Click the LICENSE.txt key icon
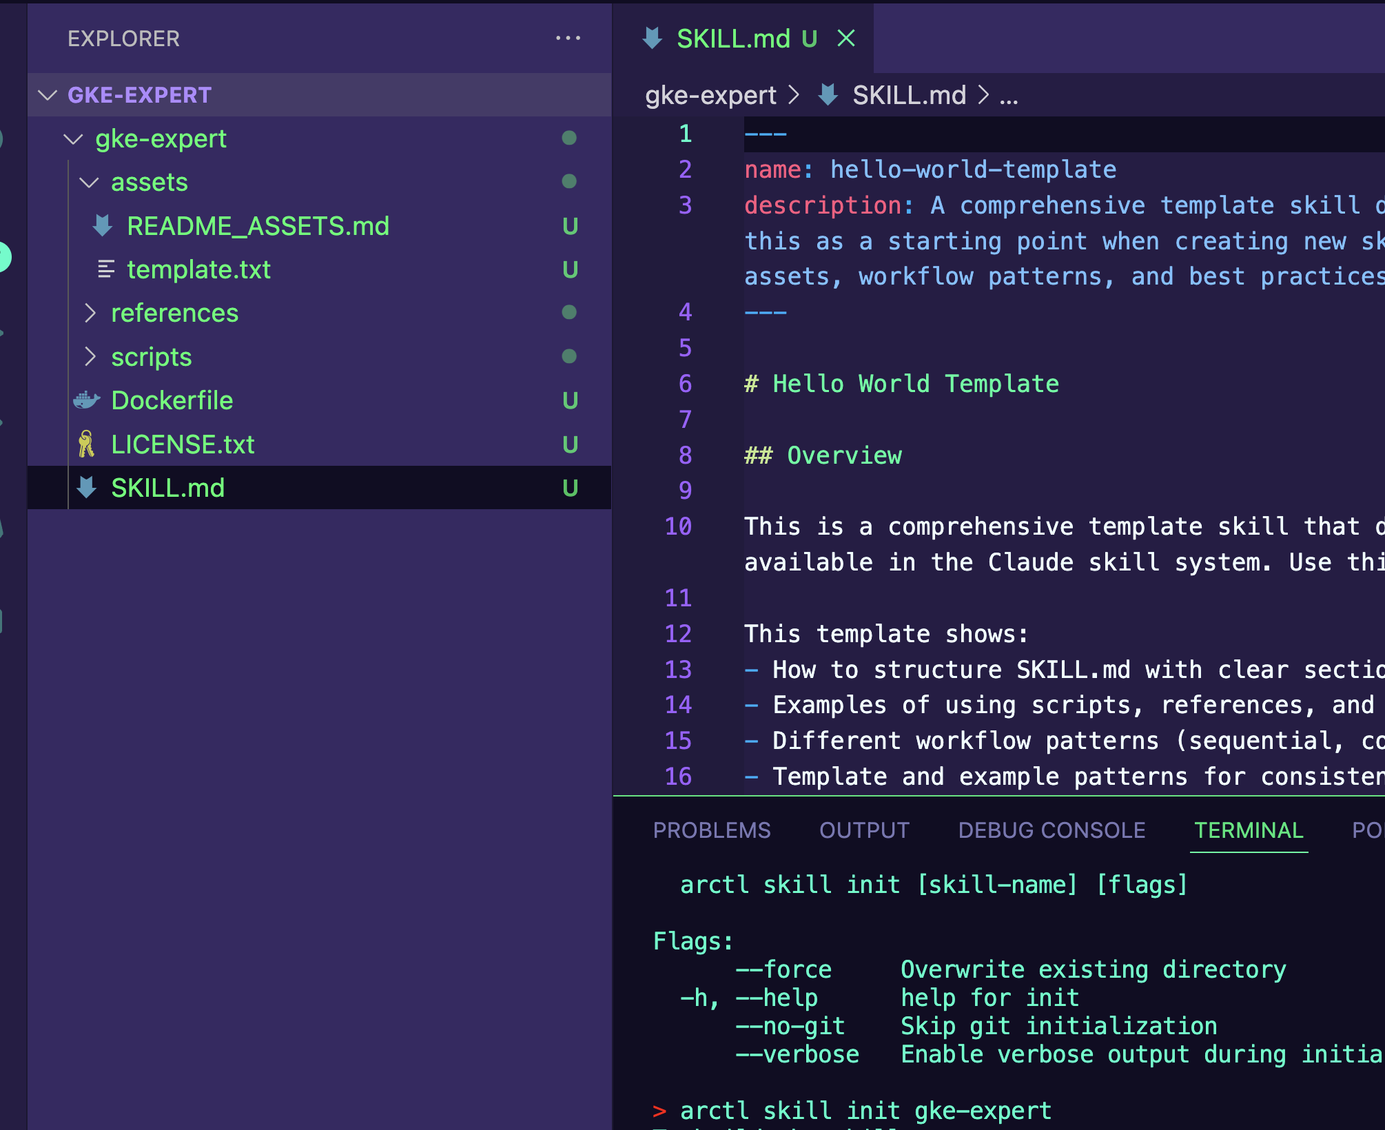 [x=86, y=444]
